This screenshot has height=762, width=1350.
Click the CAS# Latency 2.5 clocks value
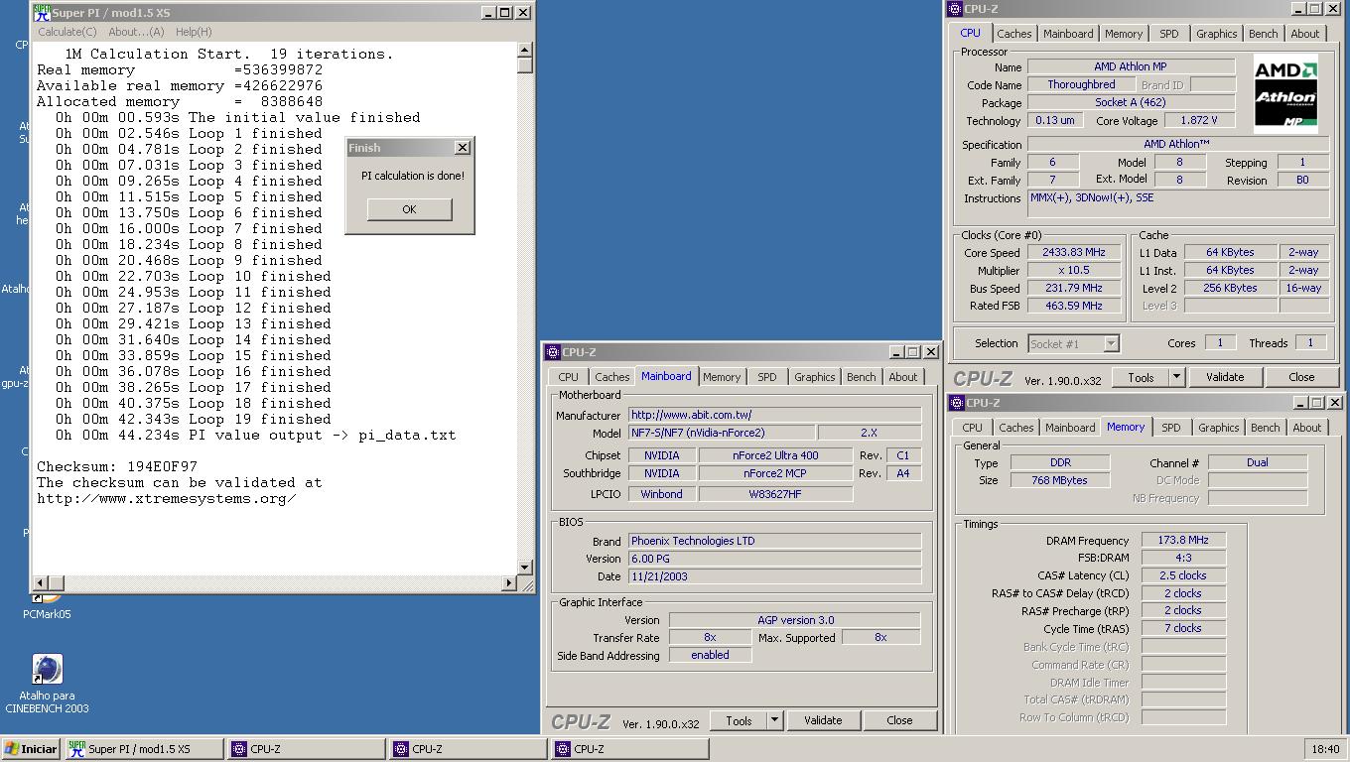(x=1183, y=575)
